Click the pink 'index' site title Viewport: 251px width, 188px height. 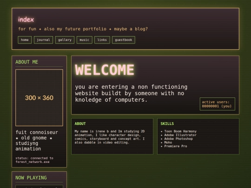[x=26, y=19]
